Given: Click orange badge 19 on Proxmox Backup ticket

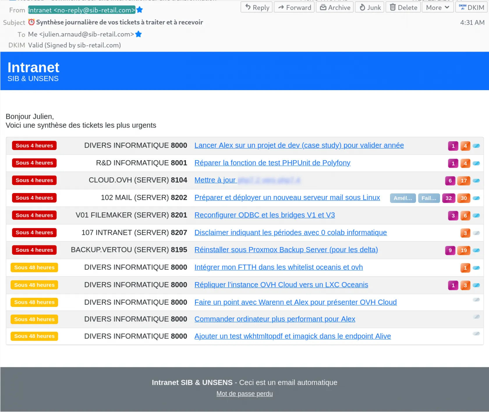Looking at the screenshot, I should click(464, 250).
